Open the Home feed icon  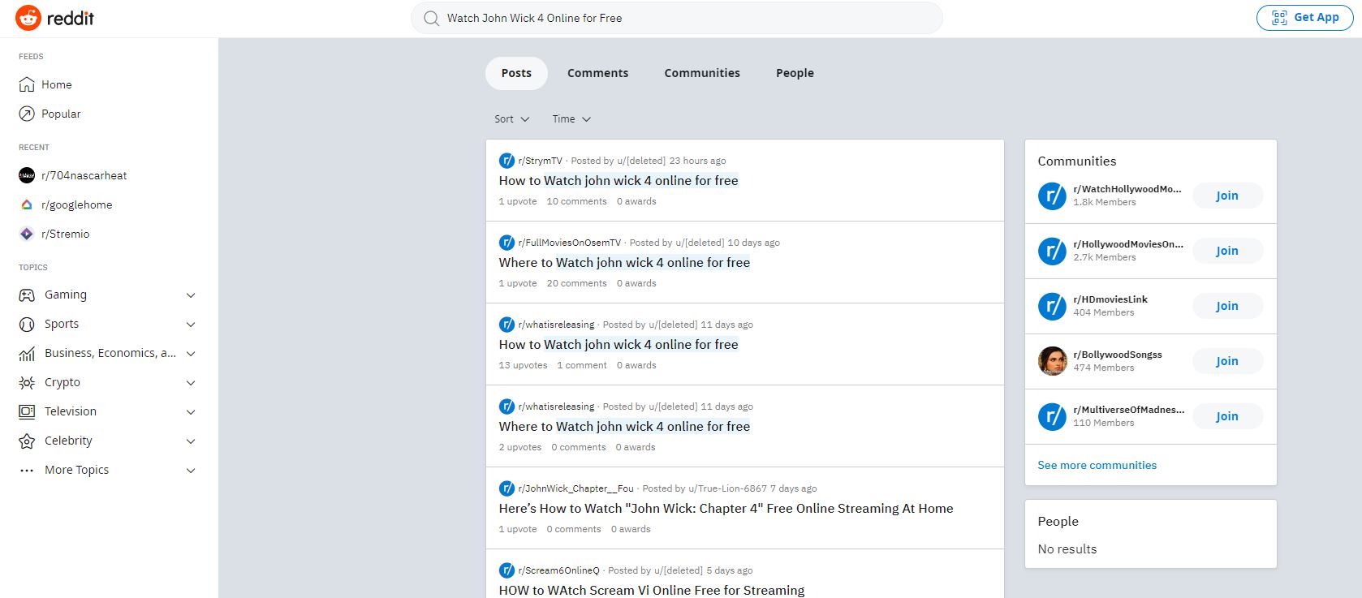click(27, 84)
